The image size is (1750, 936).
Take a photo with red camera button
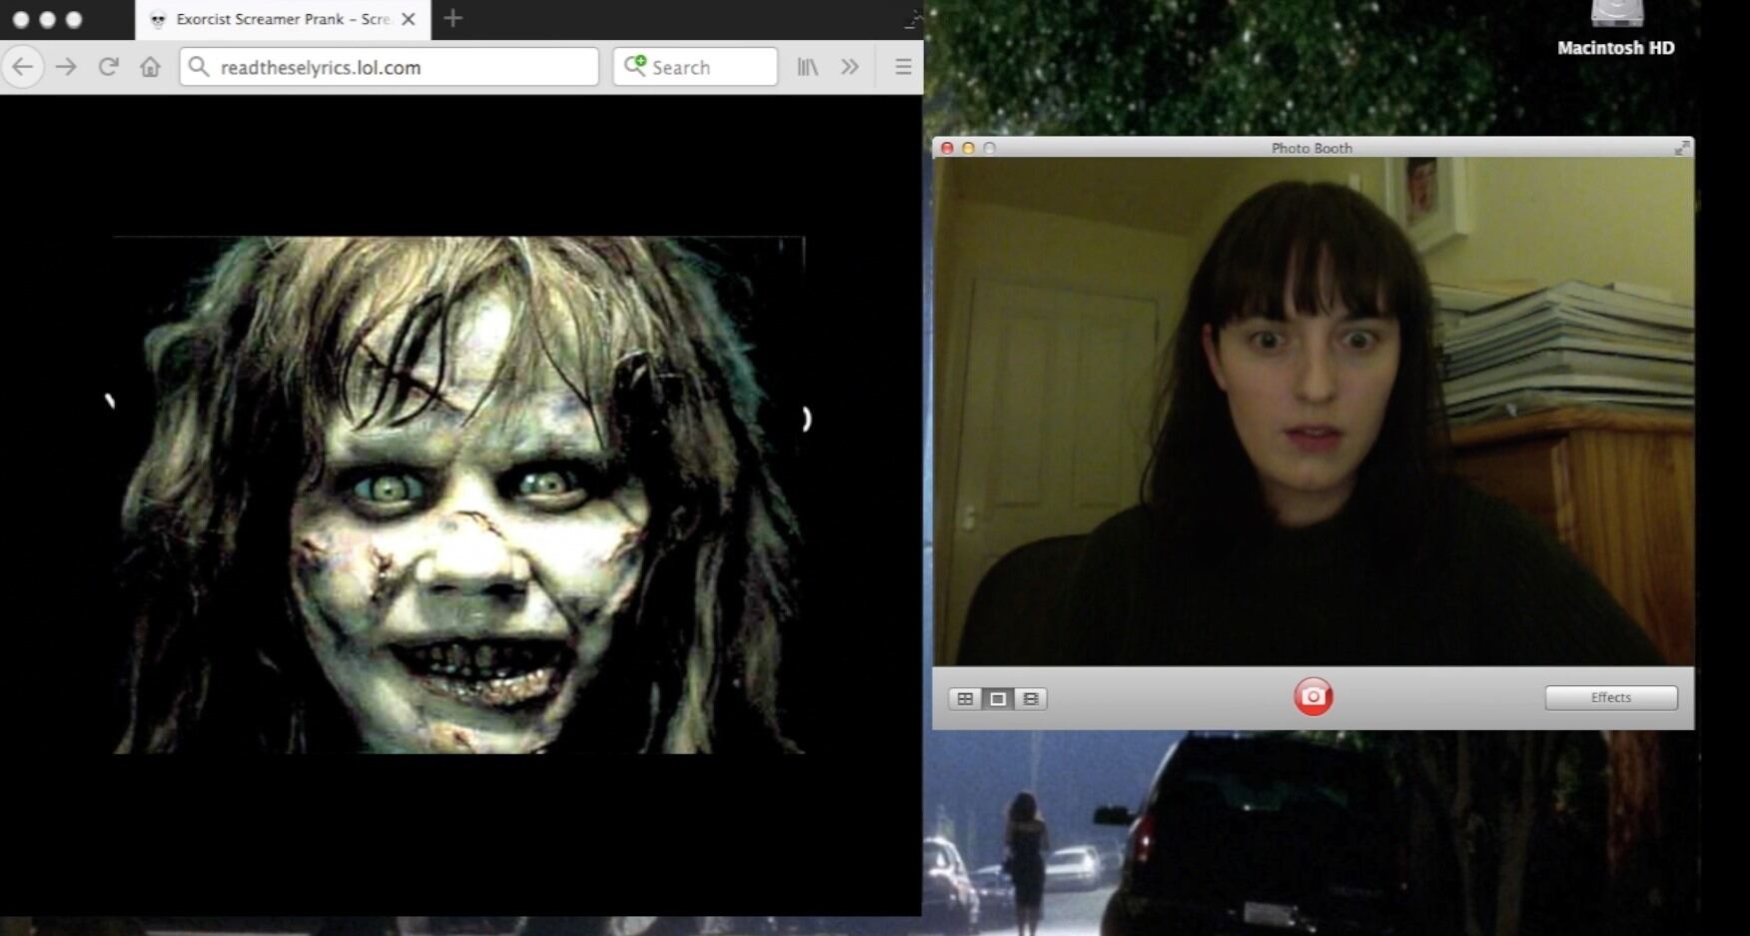(x=1312, y=696)
